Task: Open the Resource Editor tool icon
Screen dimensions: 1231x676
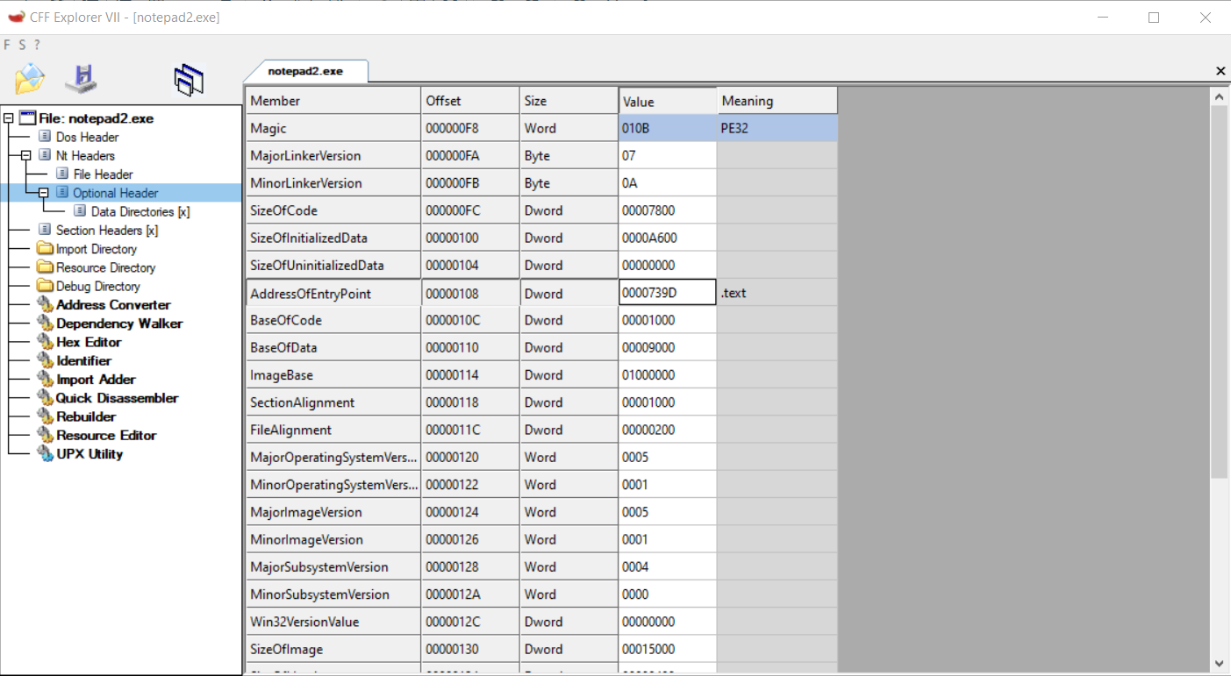Action: pos(45,435)
